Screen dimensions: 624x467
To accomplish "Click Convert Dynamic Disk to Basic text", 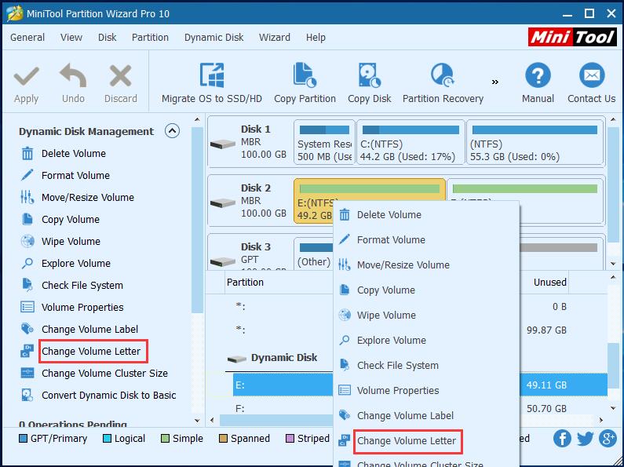I will point(108,396).
